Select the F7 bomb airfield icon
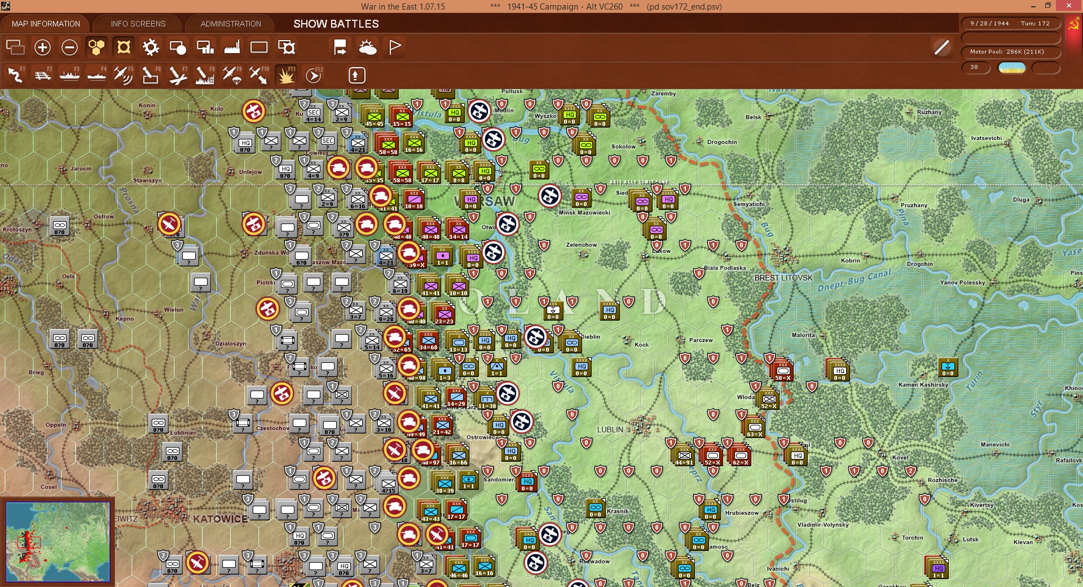The width and height of the screenshot is (1083, 587). point(178,75)
